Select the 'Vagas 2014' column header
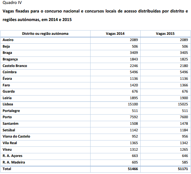This screenshot has height=174, width=191. tap(115, 33)
